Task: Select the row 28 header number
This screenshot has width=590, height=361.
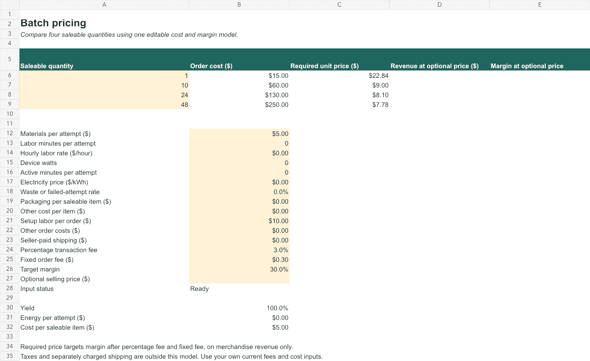Action: coord(10,288)
